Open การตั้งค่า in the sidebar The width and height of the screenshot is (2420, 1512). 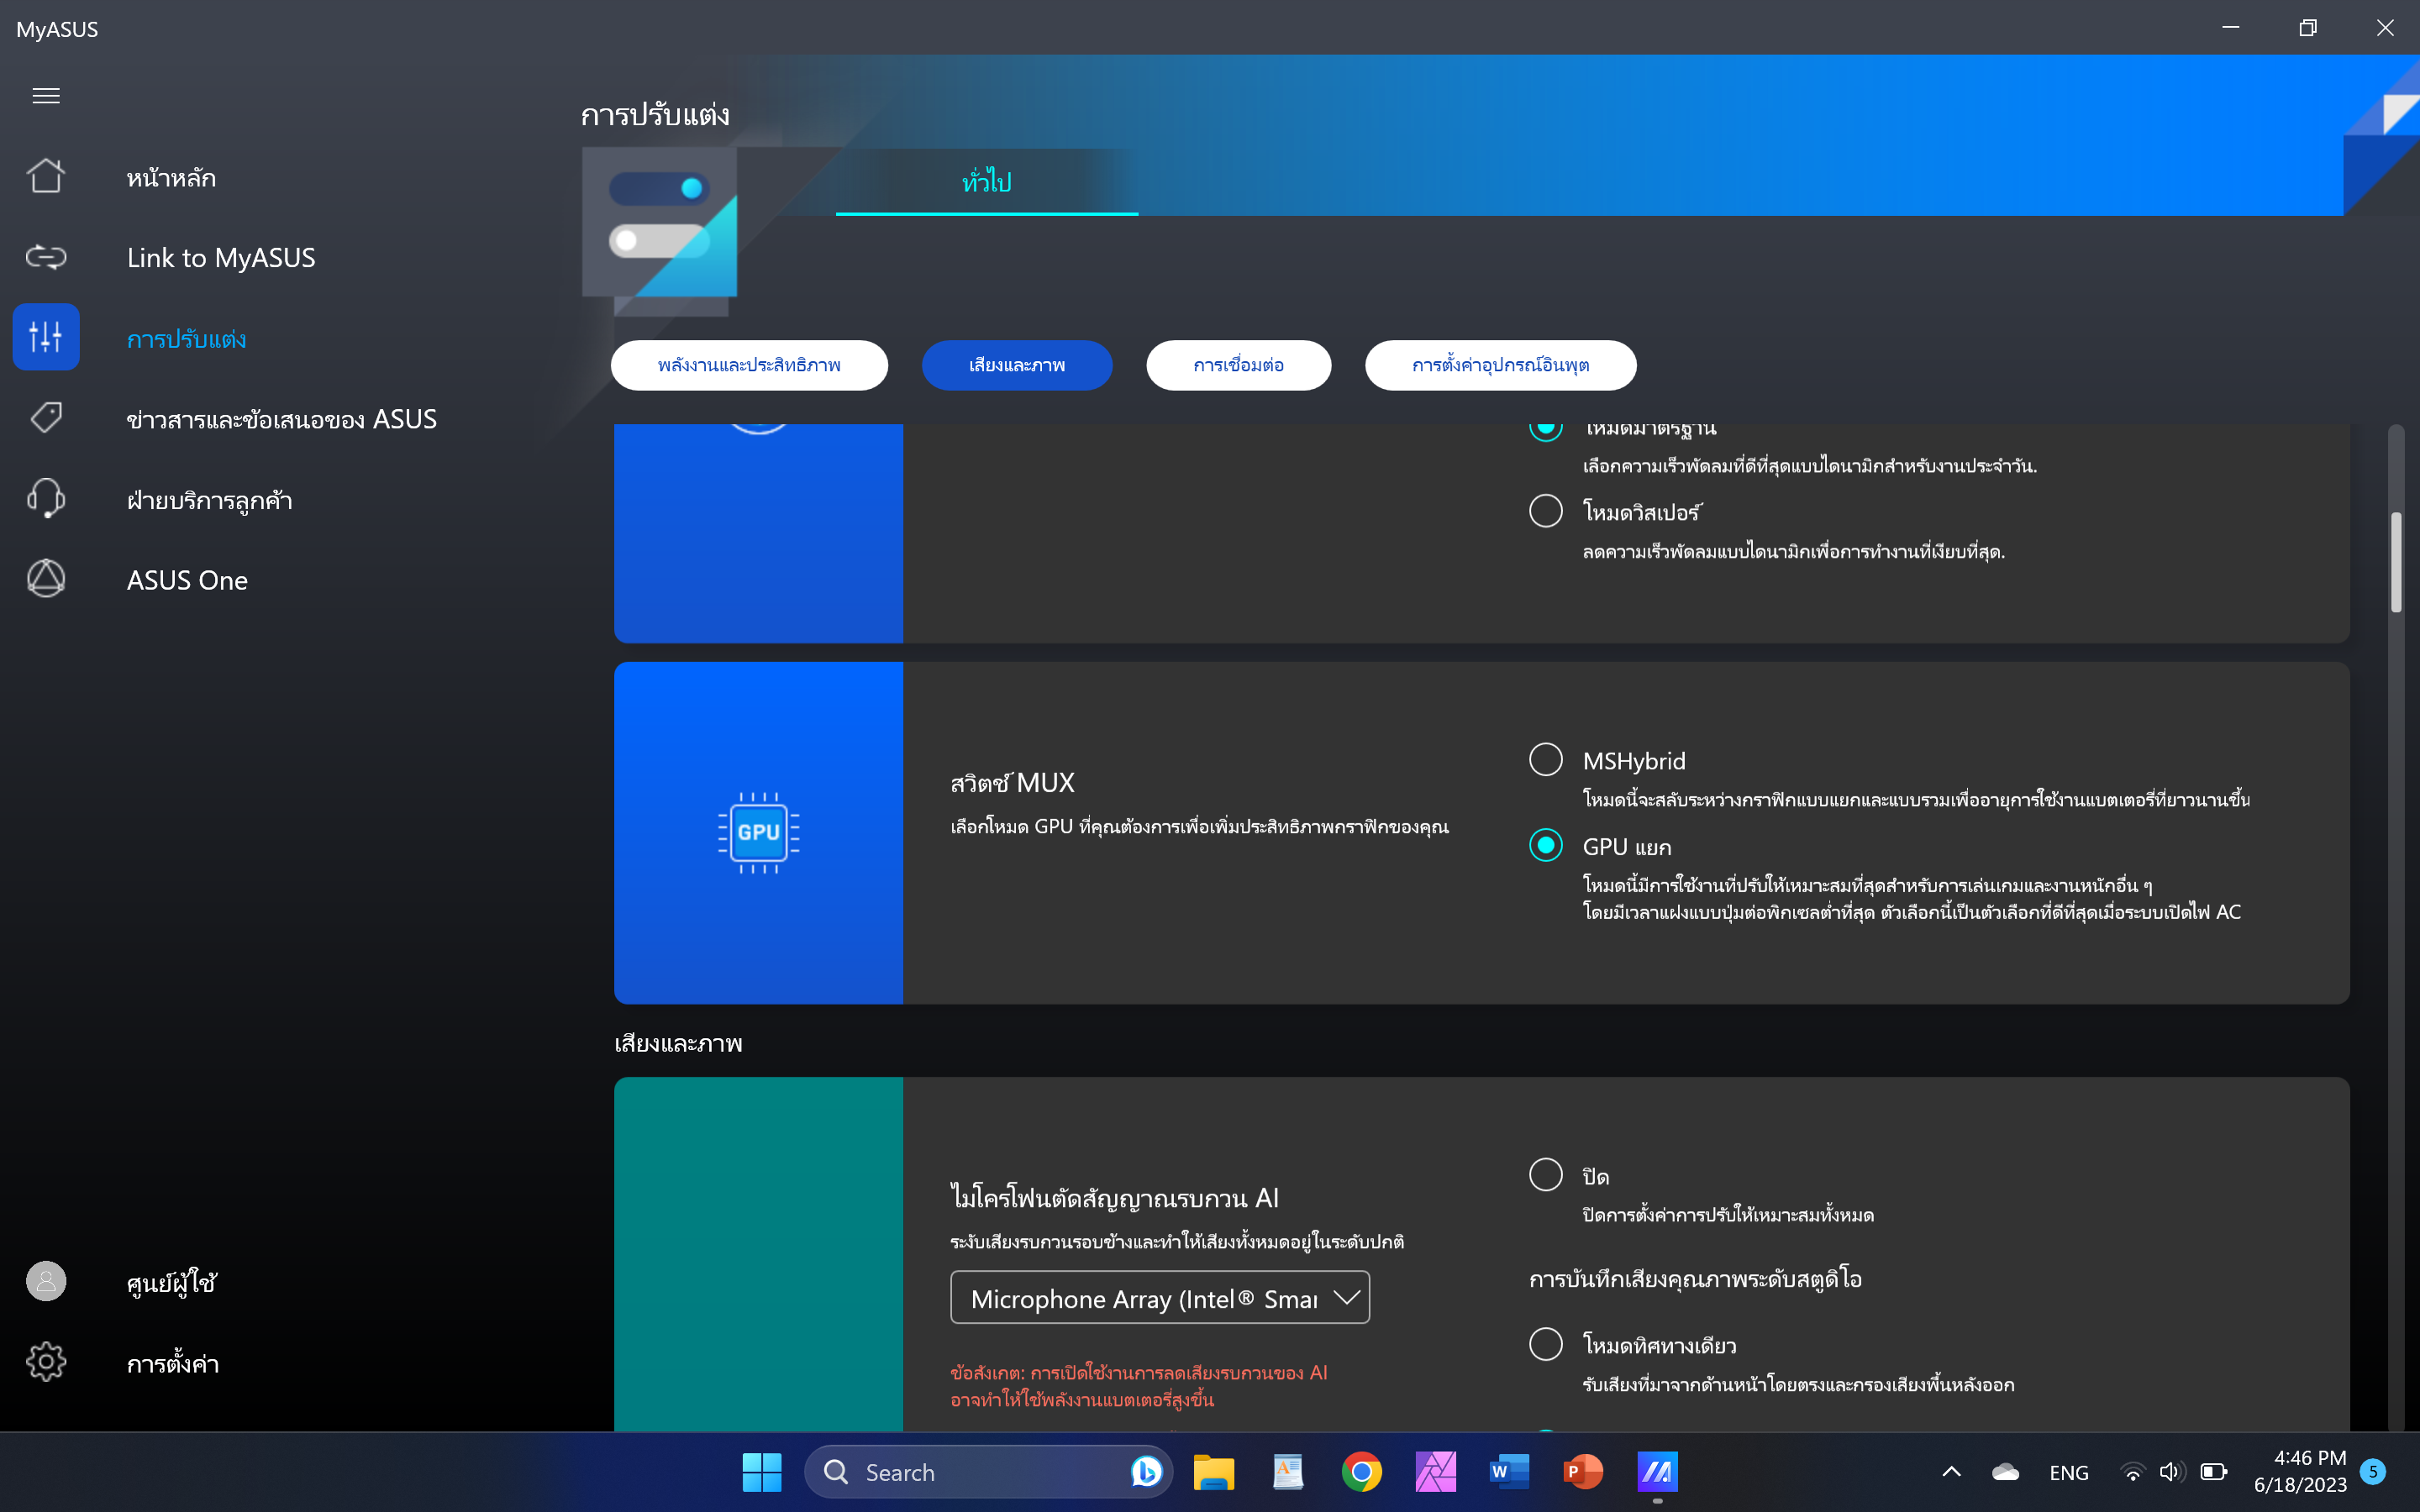172,1364
